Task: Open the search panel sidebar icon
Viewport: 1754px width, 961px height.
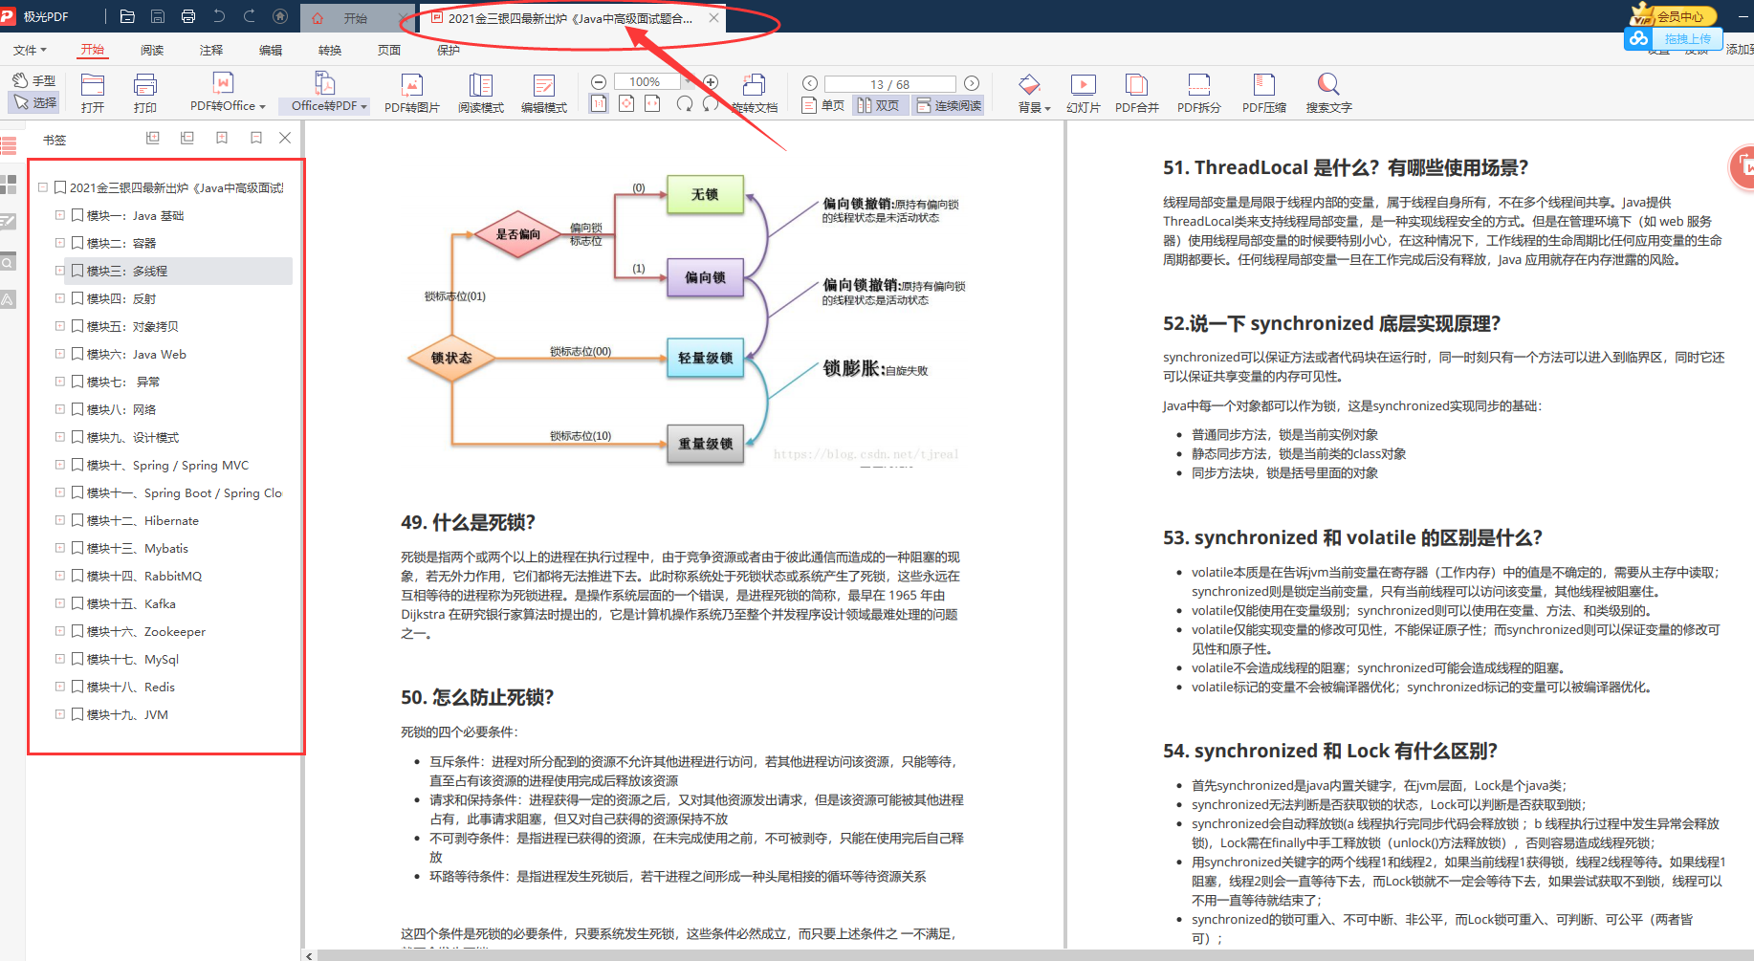Action: coord(9,262)
